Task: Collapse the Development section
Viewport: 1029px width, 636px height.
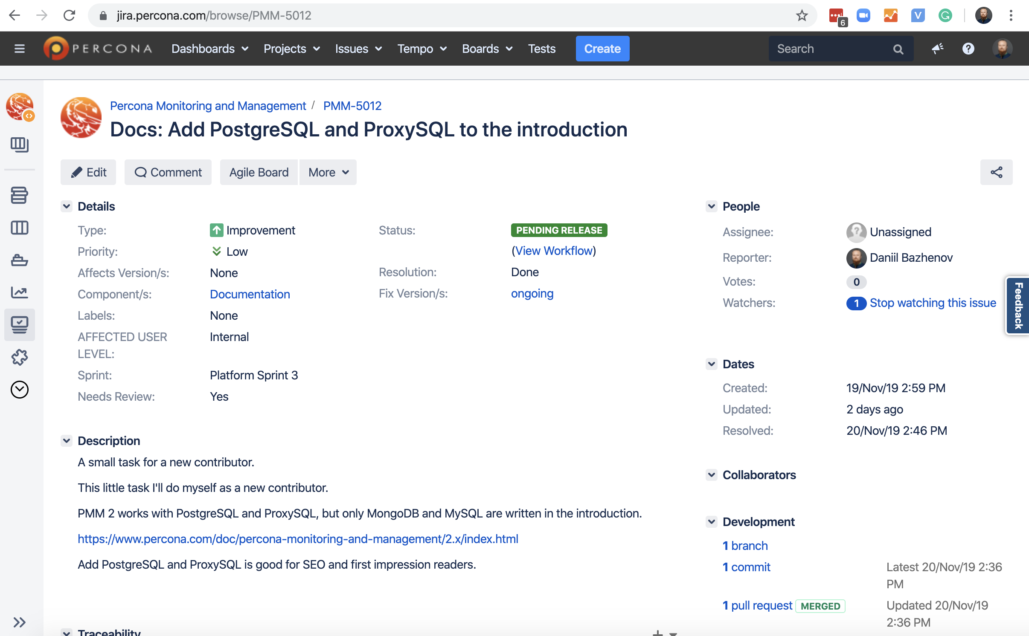Action: click(712, 522)
